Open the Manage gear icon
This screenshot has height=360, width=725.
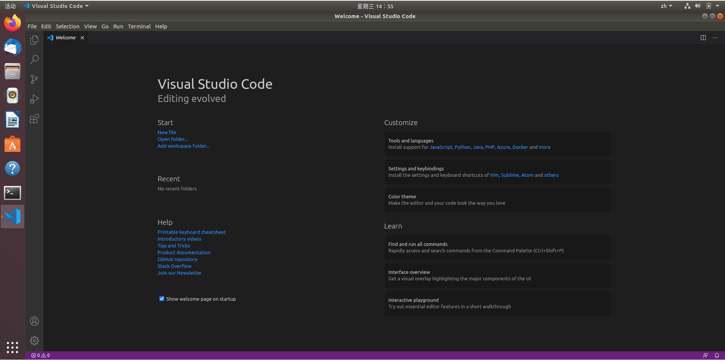click(34, 341)
